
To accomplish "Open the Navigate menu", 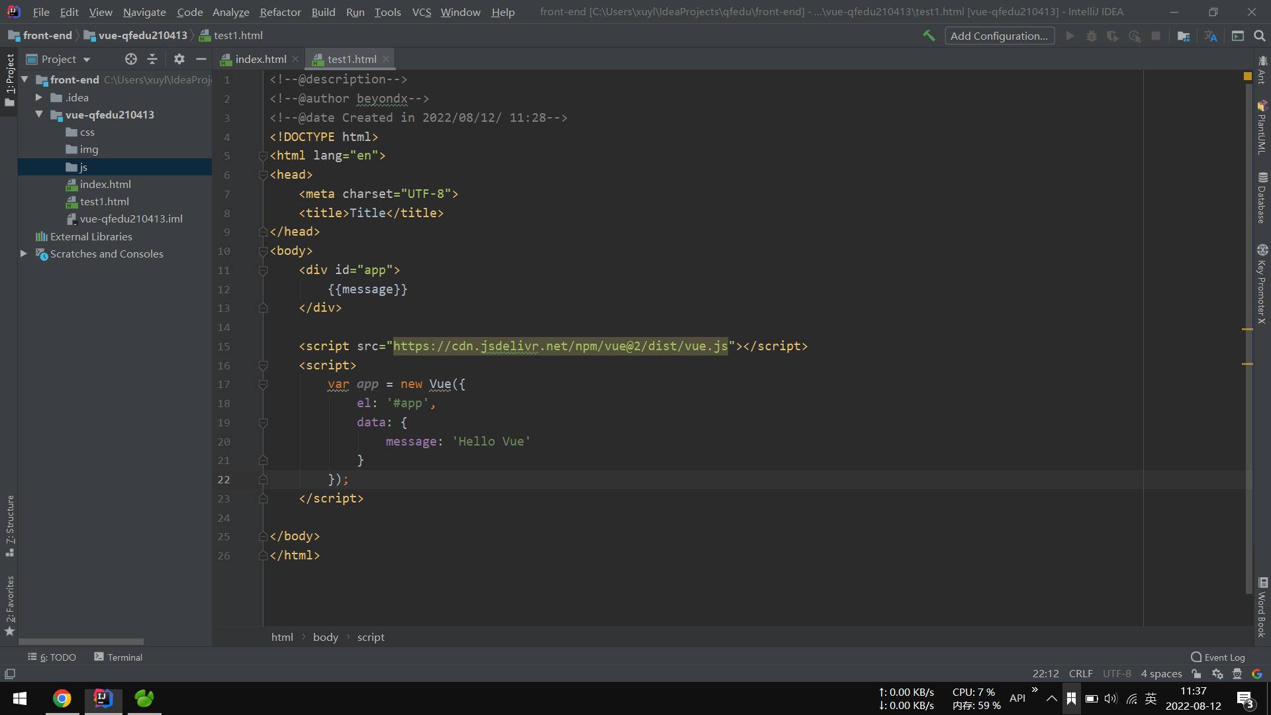I will tap(144, 12).
